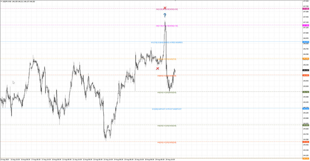Viewport: 310px width, 161px height.
Task: Select the orange H4[7/8] H1[7/8] M30[7/8] label
Action: click(167, 59)
